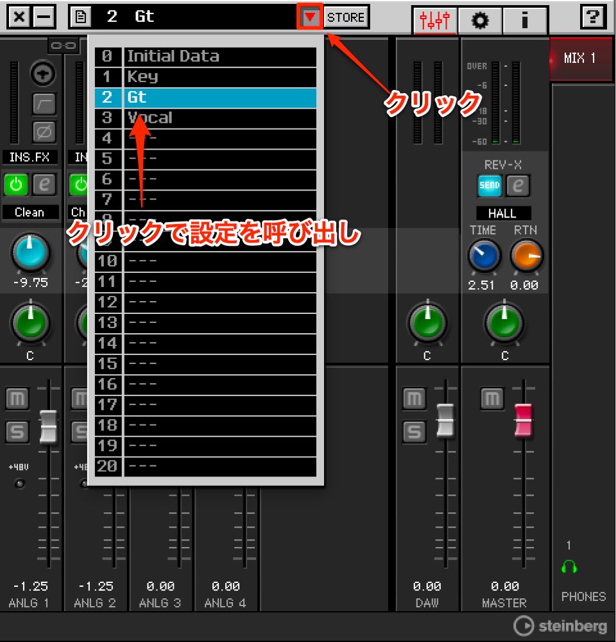
Task: Mute the ANLG 1 channel
Action: coord(17,399)
